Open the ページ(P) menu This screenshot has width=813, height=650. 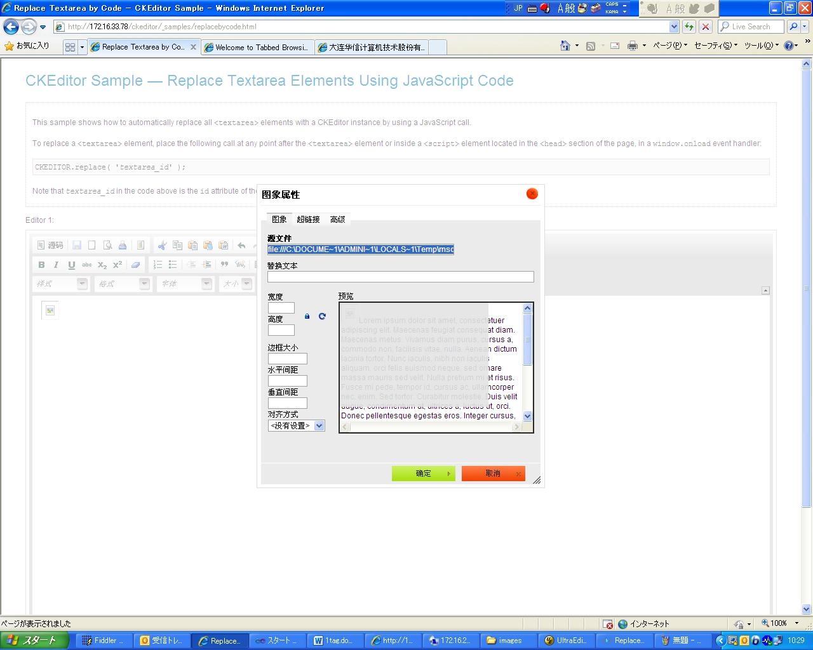coord(670,46)
